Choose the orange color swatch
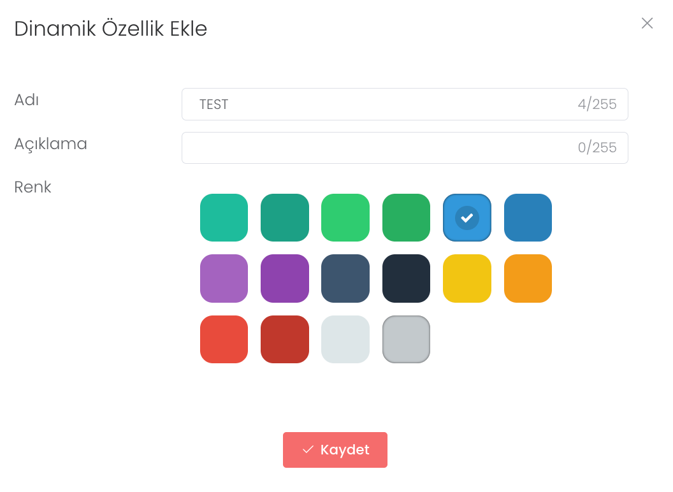 point(528,279)
